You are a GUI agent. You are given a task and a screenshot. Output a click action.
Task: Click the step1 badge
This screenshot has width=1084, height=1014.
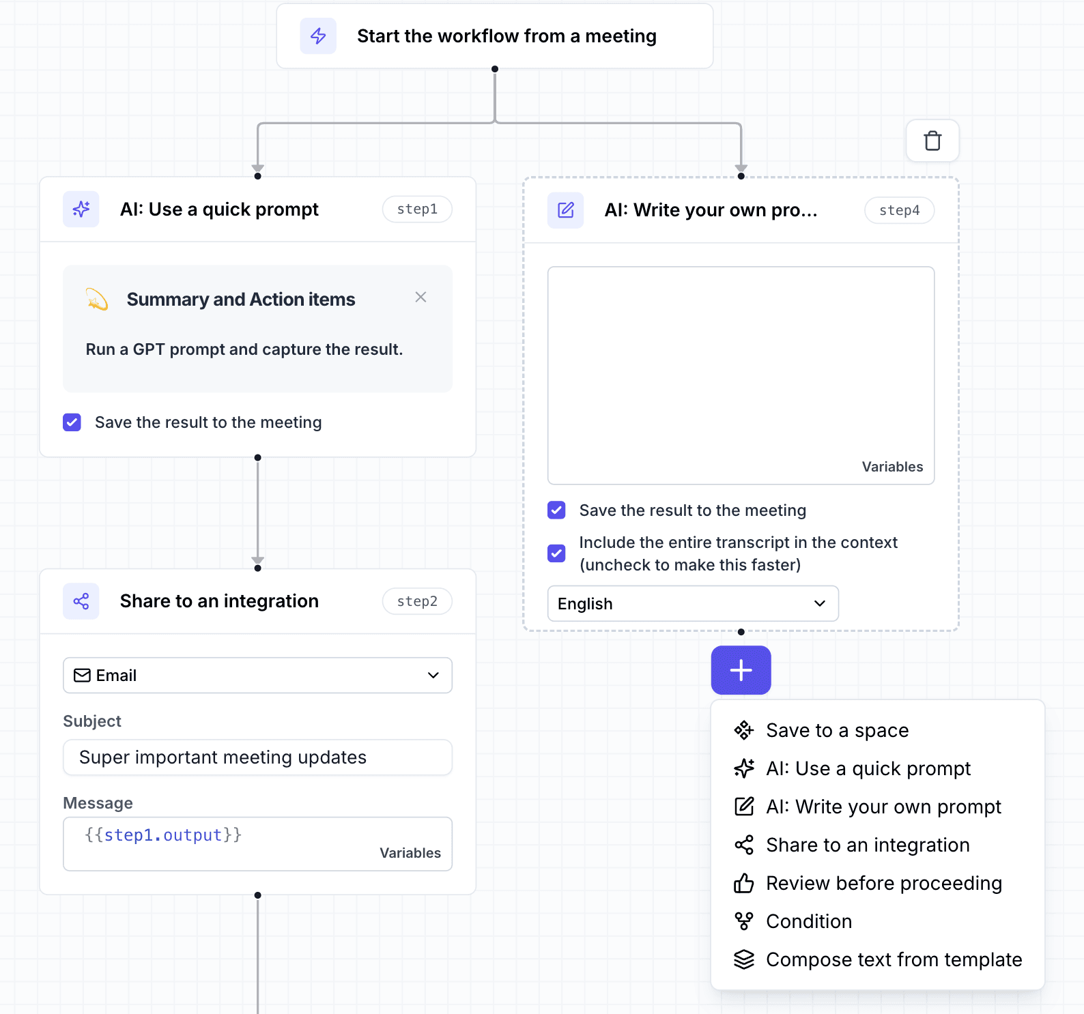pyautogui.click(x=417, y=209)
